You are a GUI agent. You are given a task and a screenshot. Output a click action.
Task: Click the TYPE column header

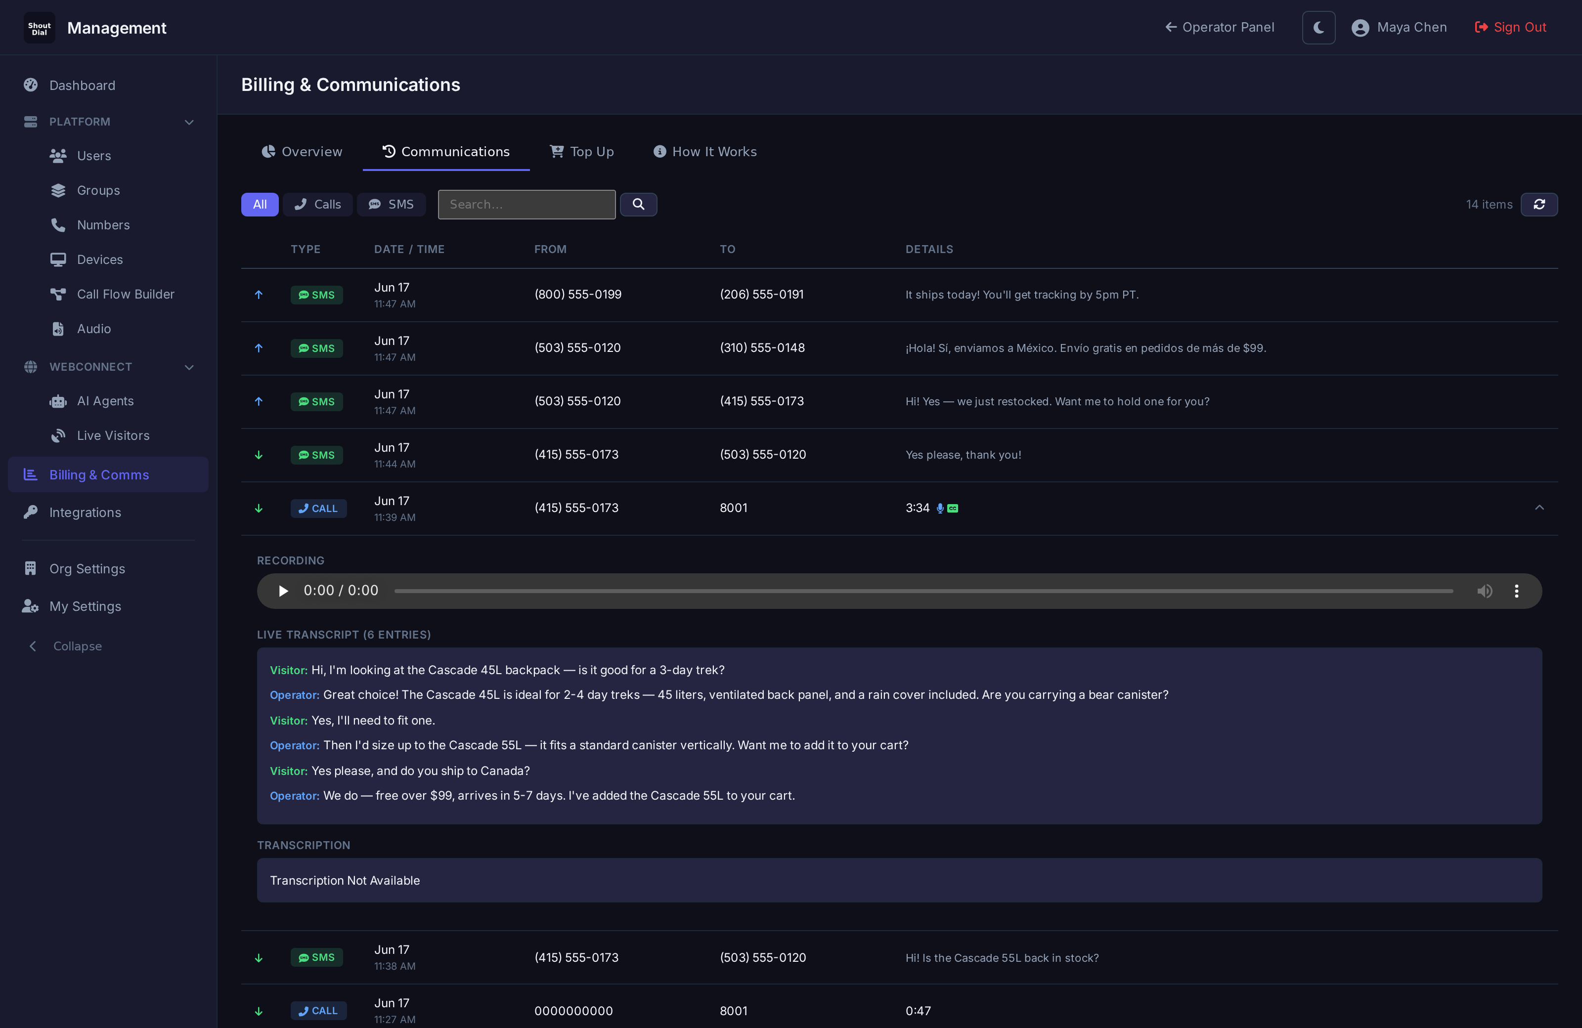click(306, 249)
